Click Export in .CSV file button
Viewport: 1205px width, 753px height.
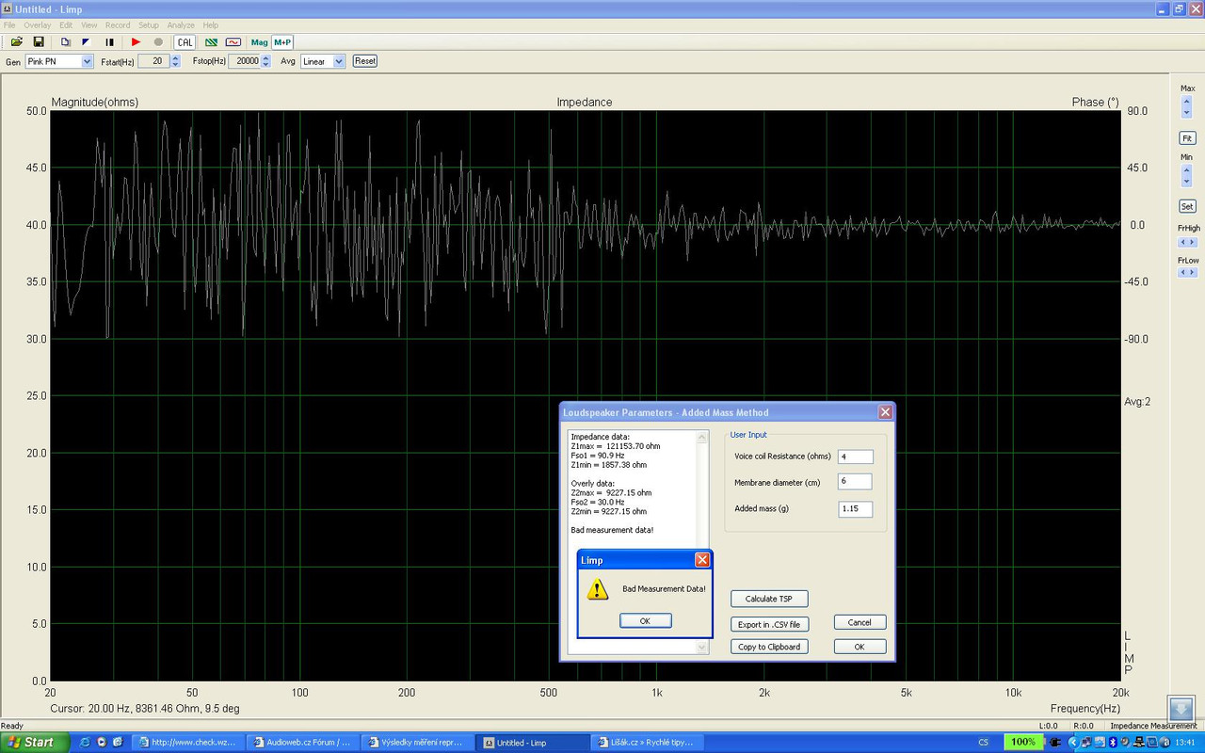[x=769, y=624]
